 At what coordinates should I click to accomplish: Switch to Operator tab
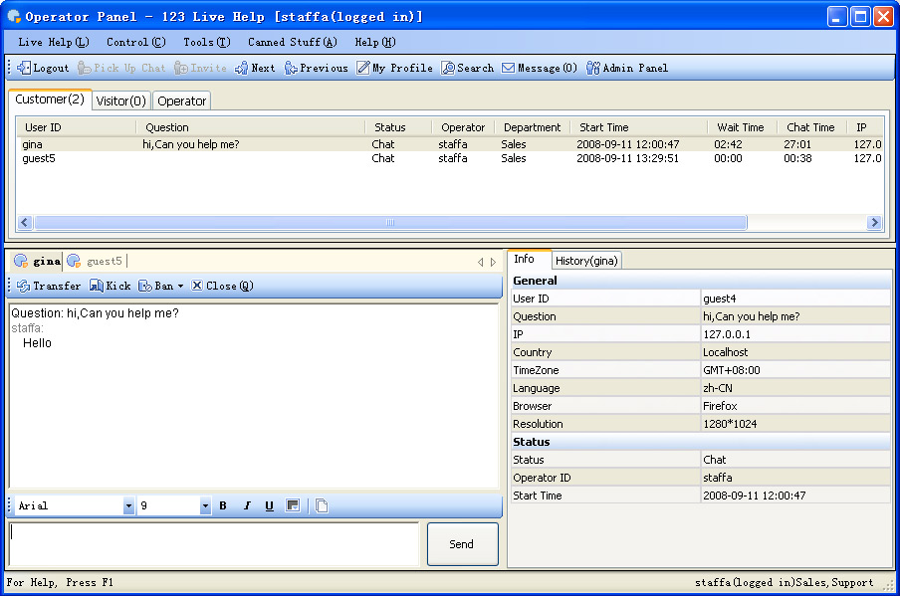pyautogui.click(x=181, y=100)
